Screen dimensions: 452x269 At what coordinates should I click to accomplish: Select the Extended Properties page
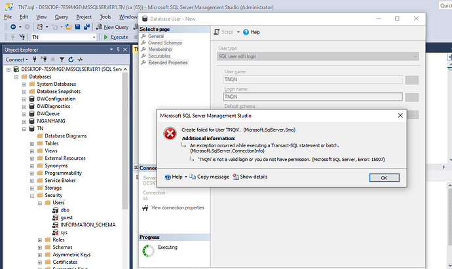click(x=168, y=62)
